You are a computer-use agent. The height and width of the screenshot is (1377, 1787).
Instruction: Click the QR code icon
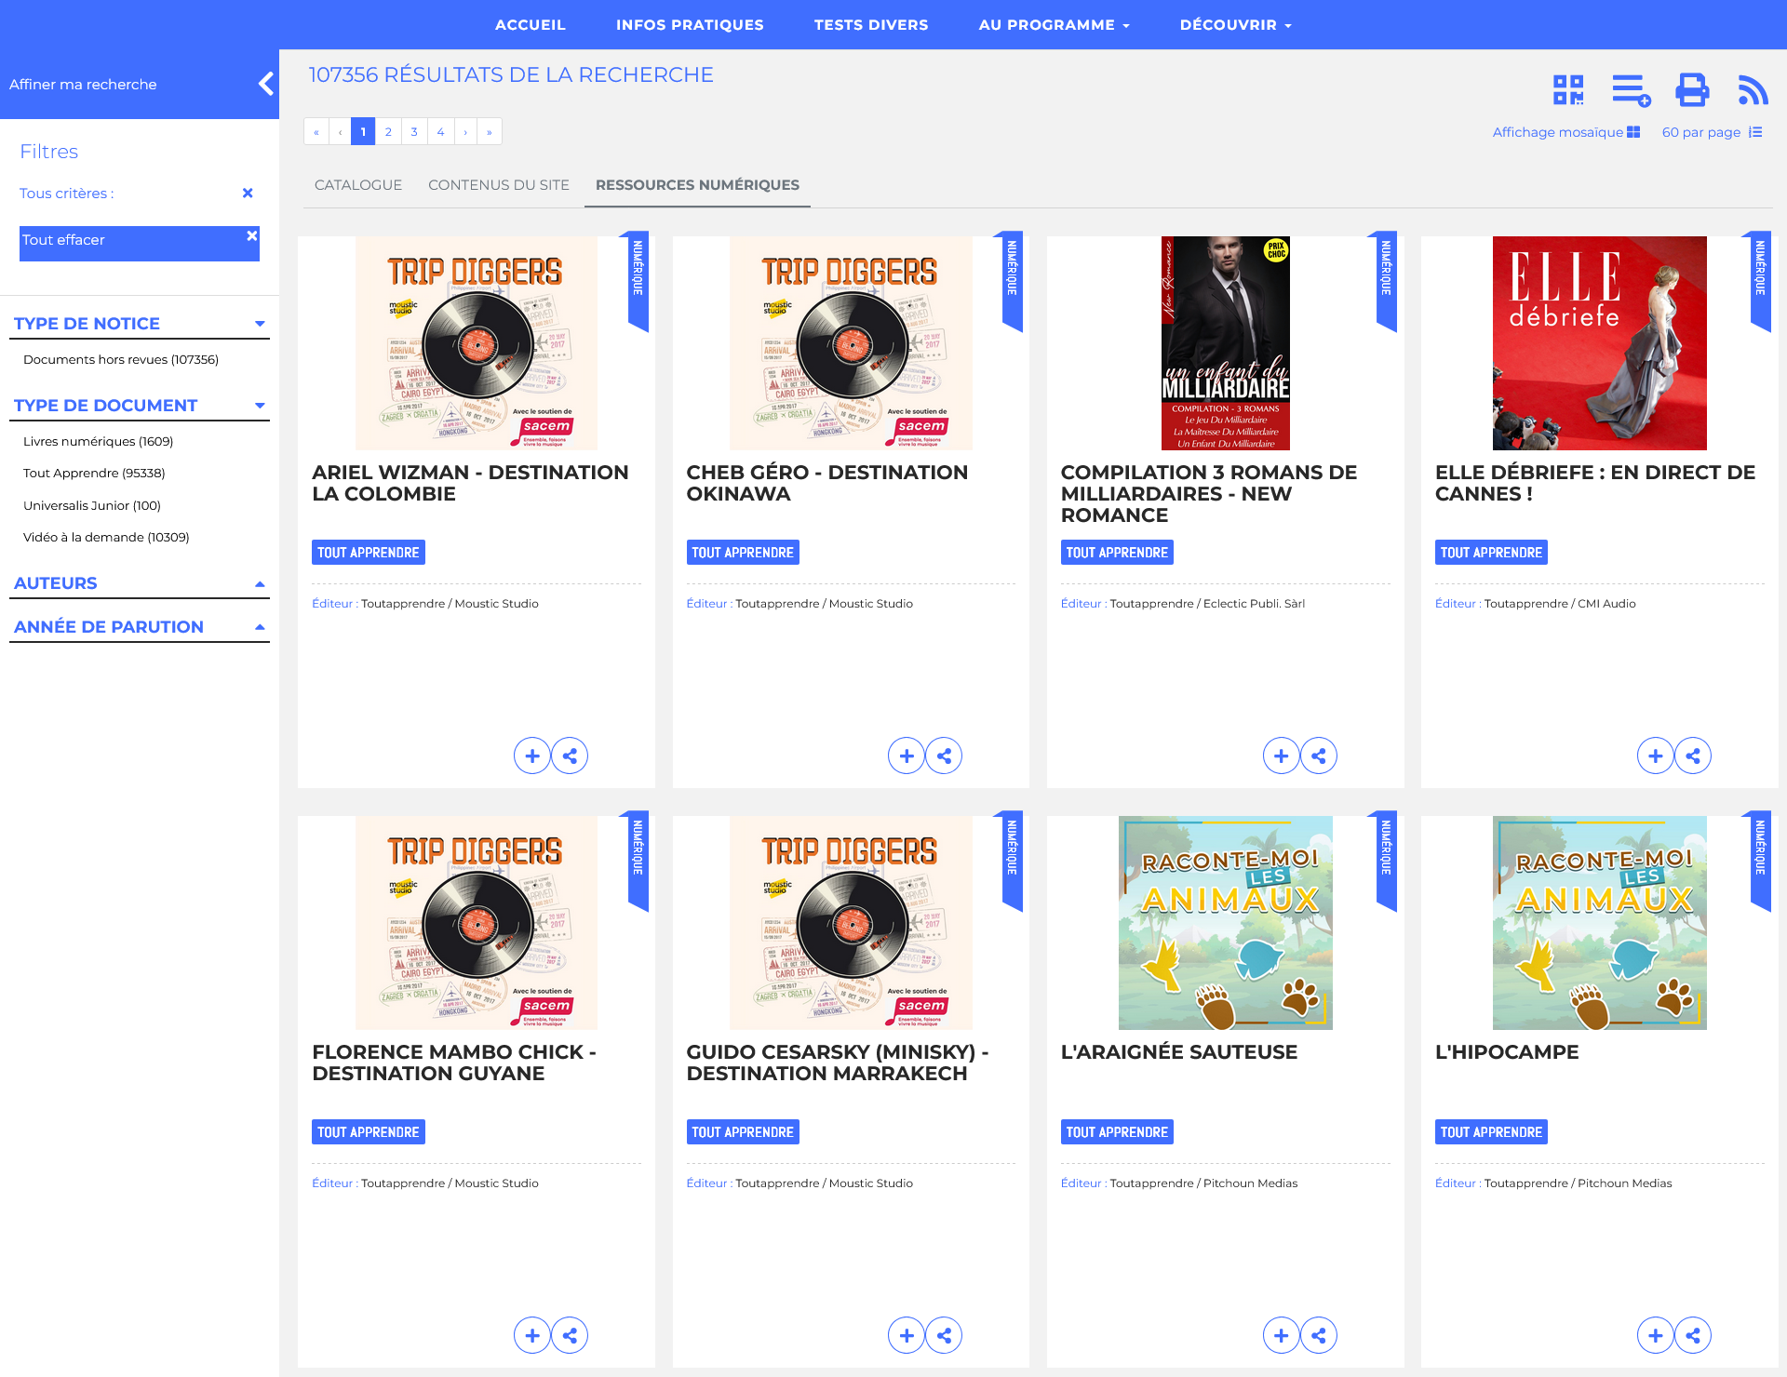[x=1568, y=90]
